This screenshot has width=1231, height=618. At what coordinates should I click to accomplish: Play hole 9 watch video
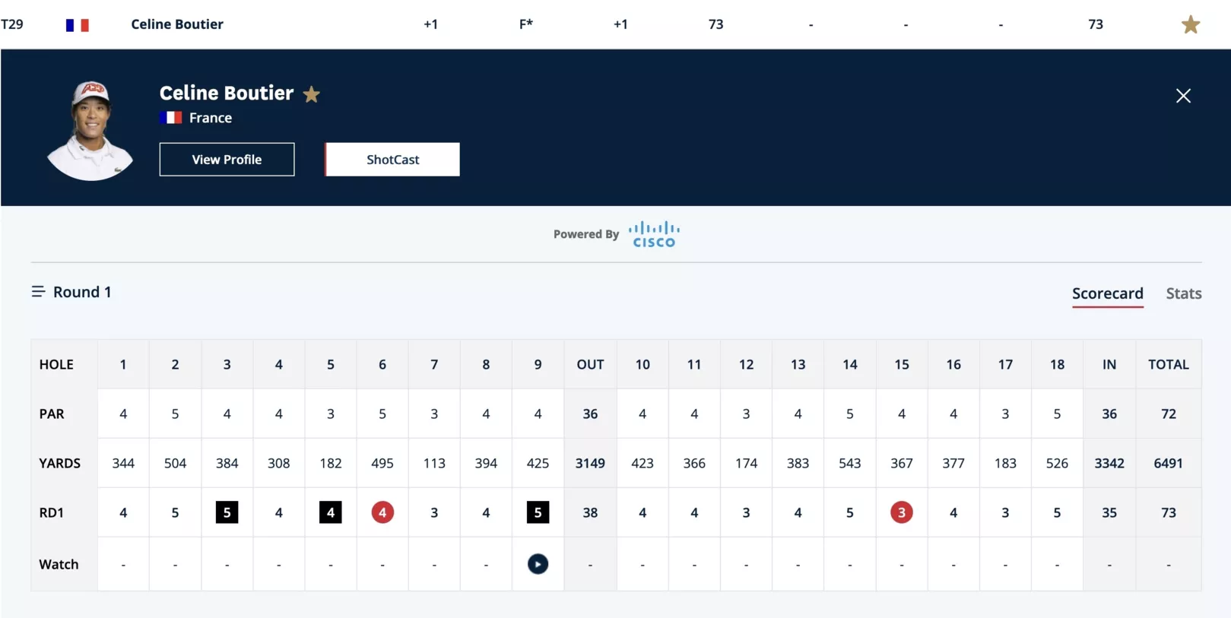tap(538, 564)
